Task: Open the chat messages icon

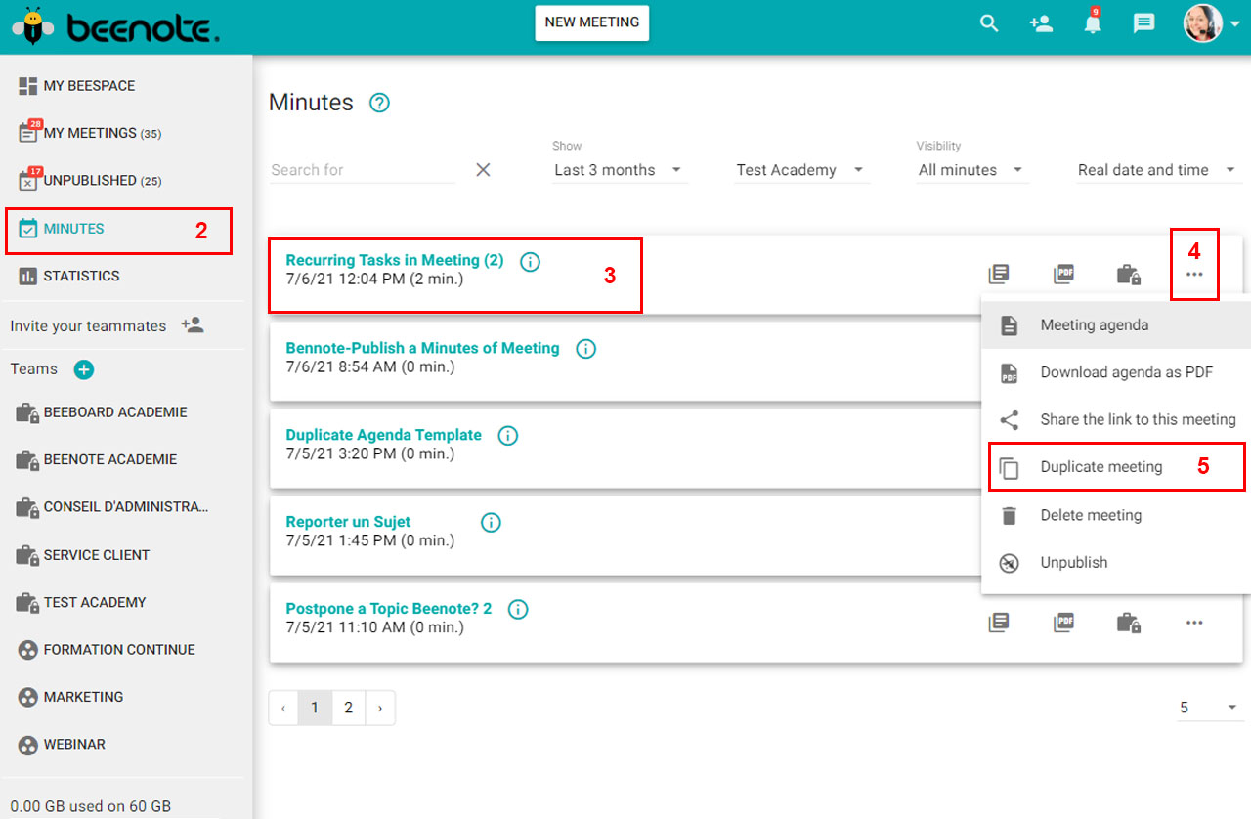Action: tap(1143, 23)
